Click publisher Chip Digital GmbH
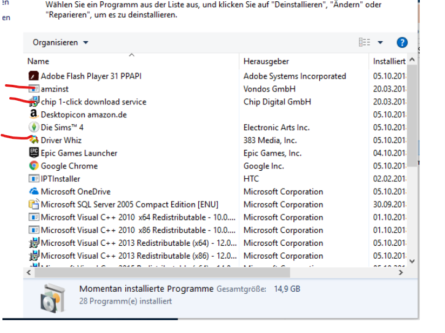 (277, 102)
